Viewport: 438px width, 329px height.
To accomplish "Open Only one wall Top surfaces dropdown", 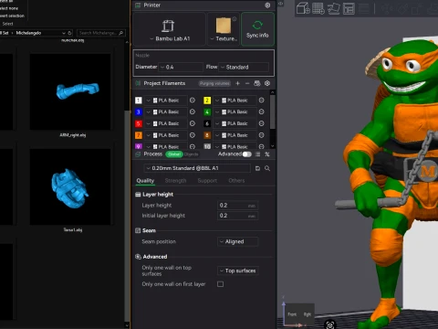I will 238,271.
